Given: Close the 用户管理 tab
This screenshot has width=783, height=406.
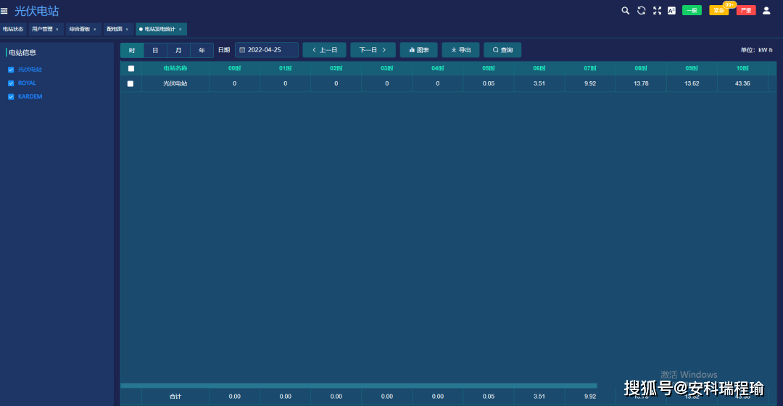Looking at the screenshot, I should click(57, 30).
